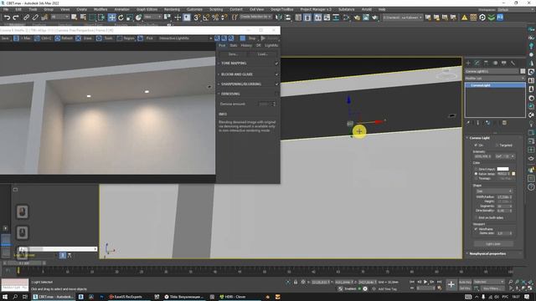Toggle the Bloom and Glare checkmark
Image resolution: width=536 pixels, height=301 pixels.
tap(276, 74)
